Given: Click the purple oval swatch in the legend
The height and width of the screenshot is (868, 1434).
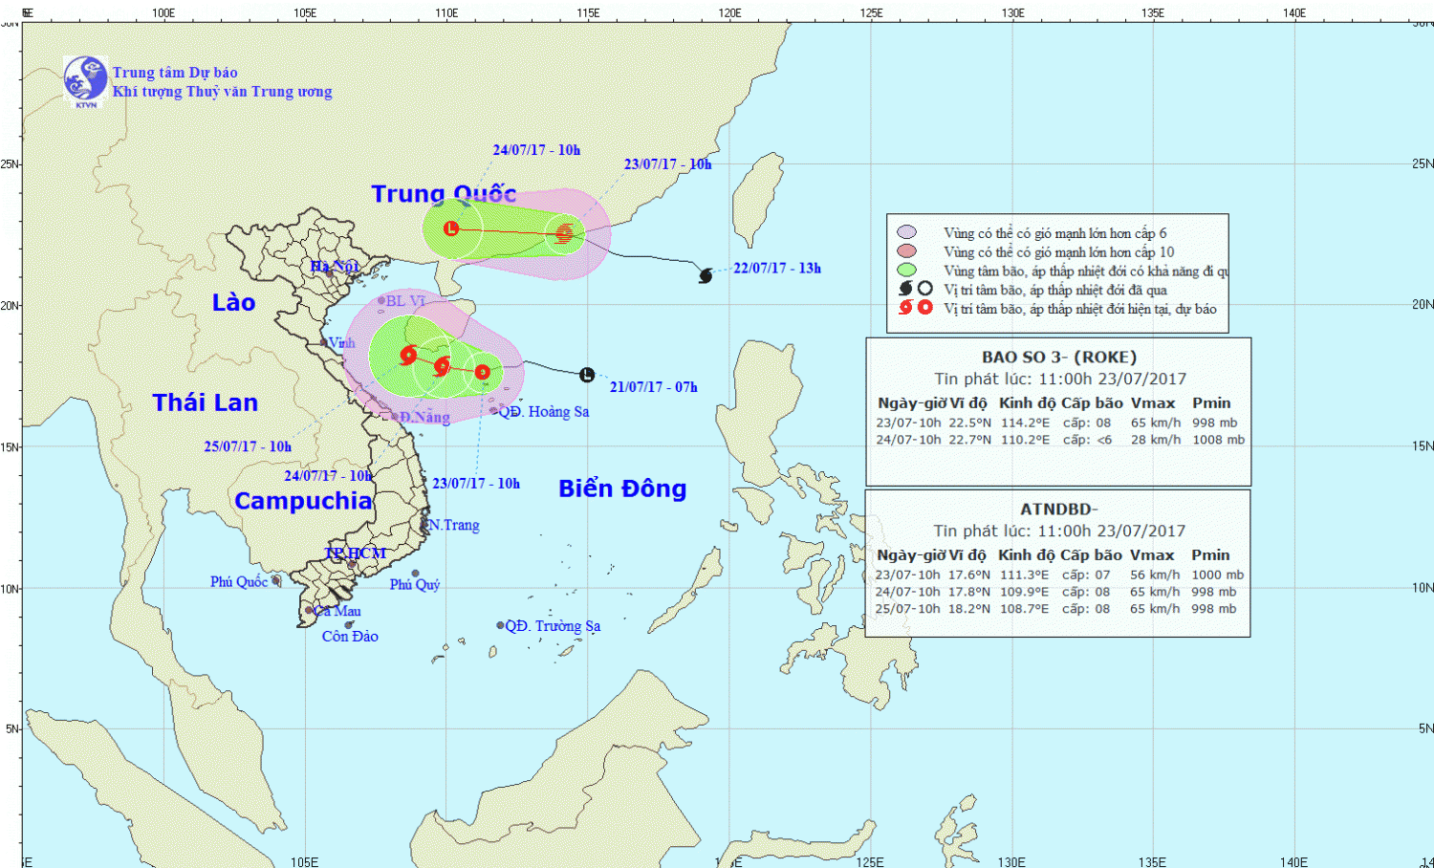Looking at the screenshot, I should [x=906, y=232].
